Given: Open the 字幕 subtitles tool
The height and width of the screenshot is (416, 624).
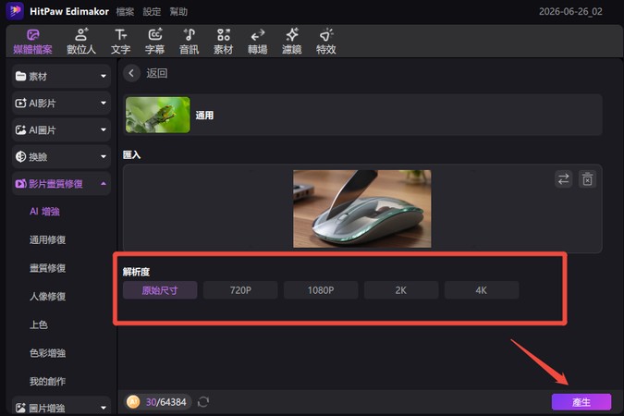Looking at the screenshot, I should pos(154,41).
